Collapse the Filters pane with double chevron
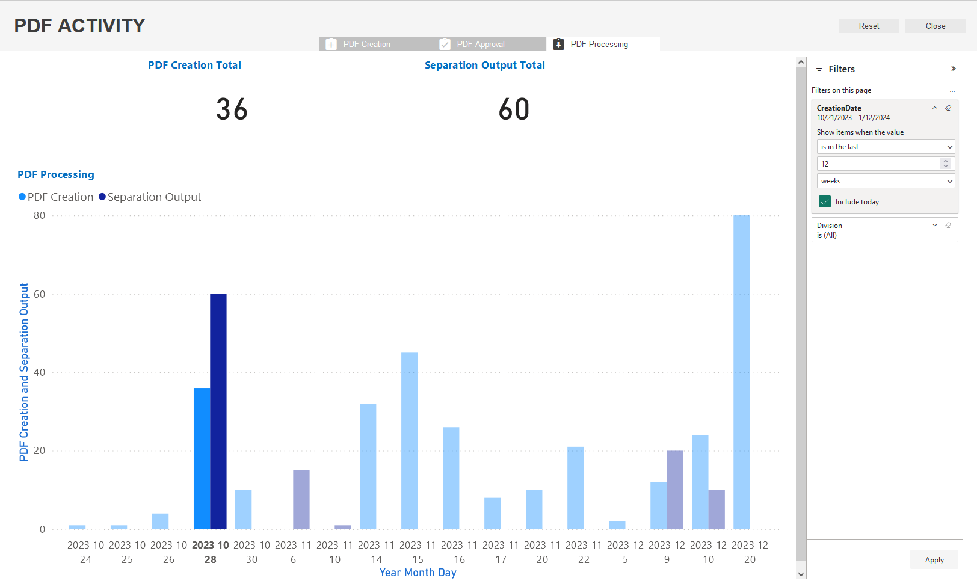Image resolution: width=977 pixels, height=584 pixels. click(x=953, y=69)
